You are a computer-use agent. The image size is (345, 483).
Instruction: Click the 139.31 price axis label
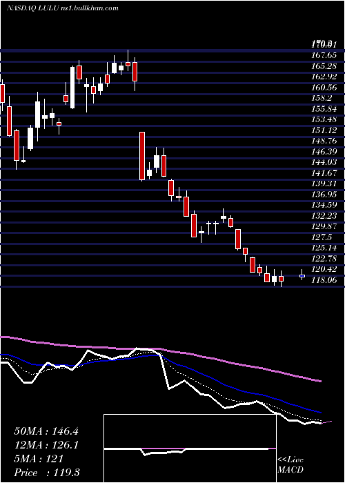pyautogui.click(x=324, y=184)
